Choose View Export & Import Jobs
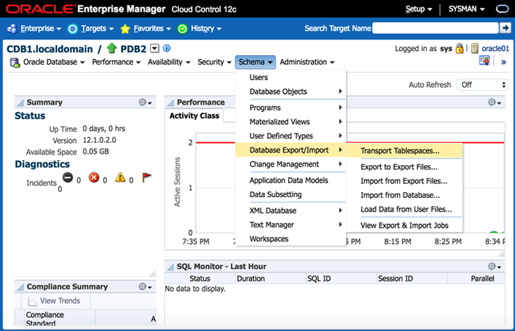 pos(404,225)
